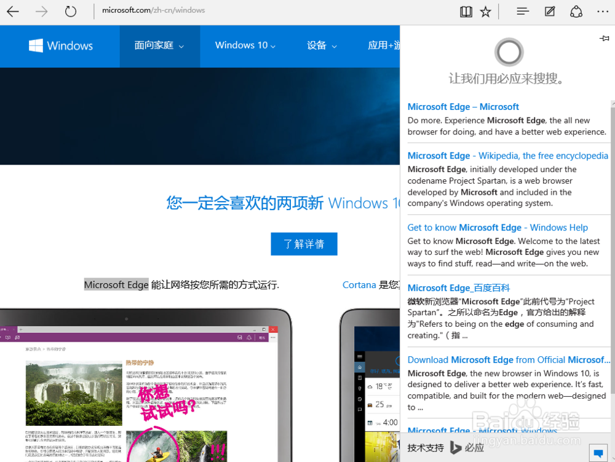
Task: Expand the 面向家庭 dropdown menu
Action: pyautogui.click(x=159, y=46)
